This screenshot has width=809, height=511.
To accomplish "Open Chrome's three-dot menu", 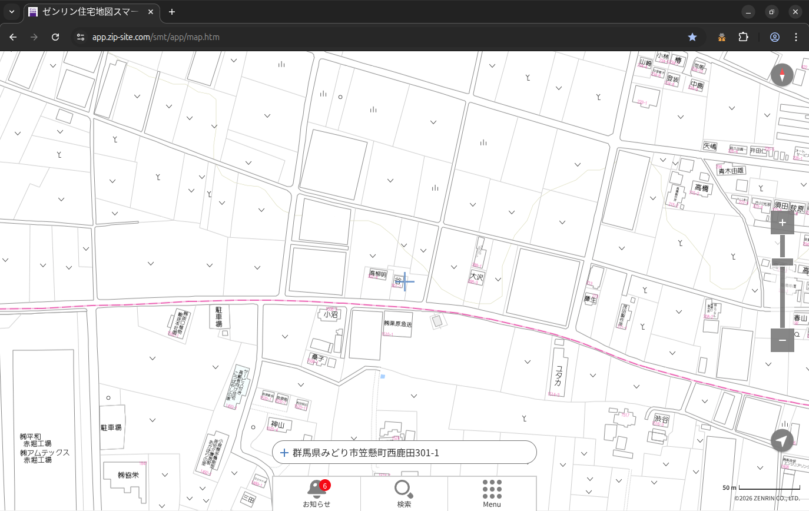I will point(796,37).
